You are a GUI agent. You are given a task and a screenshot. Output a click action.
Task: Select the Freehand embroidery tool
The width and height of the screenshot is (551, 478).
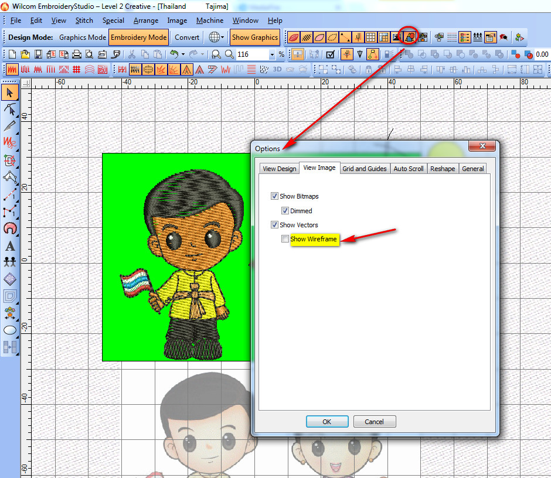coord(10,142)
